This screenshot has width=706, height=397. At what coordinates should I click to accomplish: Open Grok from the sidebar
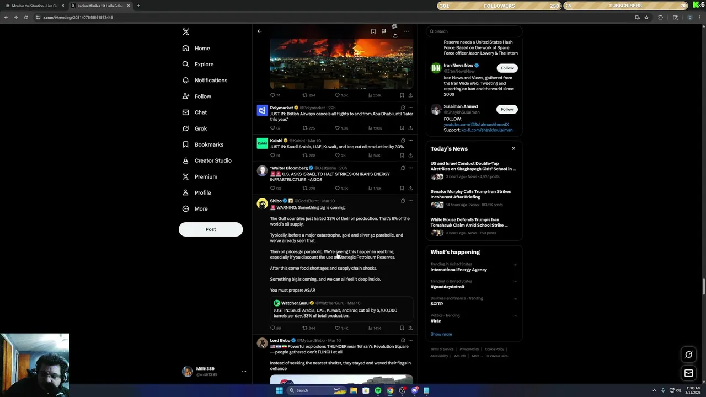(x=195, y=128)
